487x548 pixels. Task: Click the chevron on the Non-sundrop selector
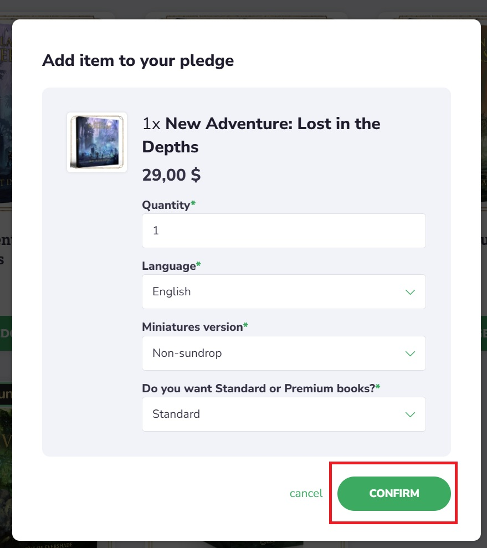[x=410, y=353]
